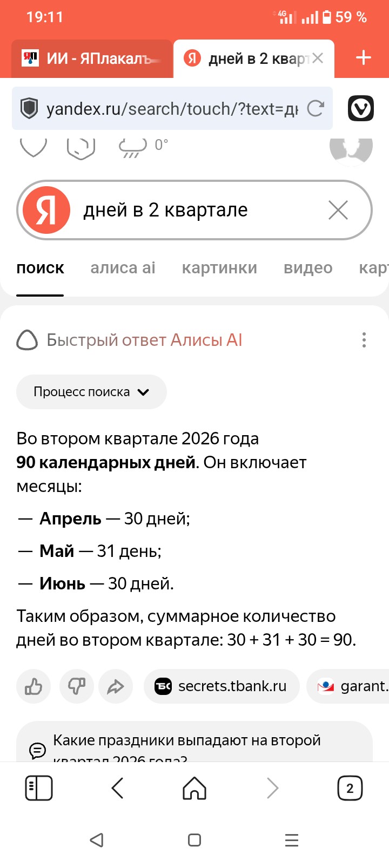Tap the Vivaldi browser menu icon
This screenshot has height=866, width=389.
coord(360,109)
